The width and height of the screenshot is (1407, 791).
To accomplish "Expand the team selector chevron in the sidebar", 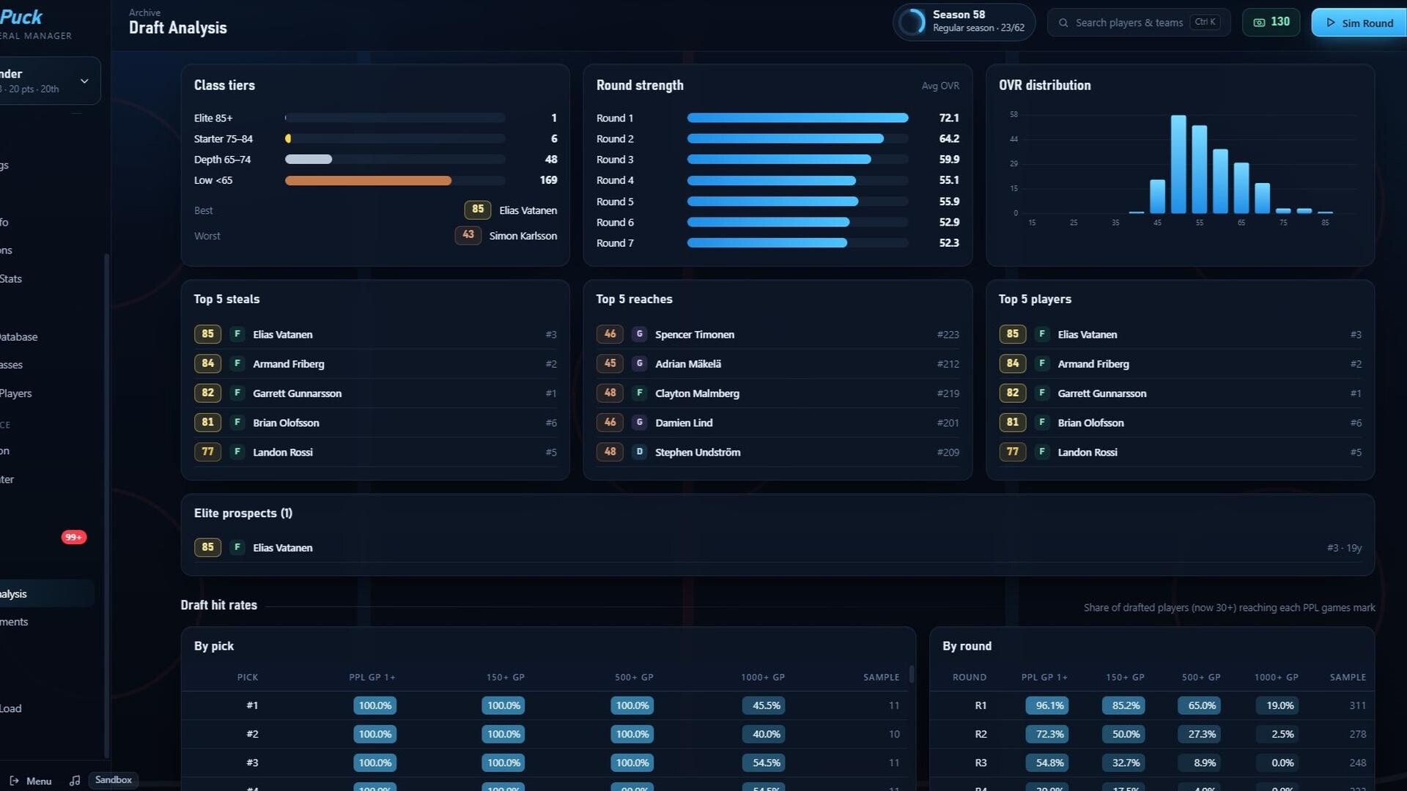I will tap(84, 81).
